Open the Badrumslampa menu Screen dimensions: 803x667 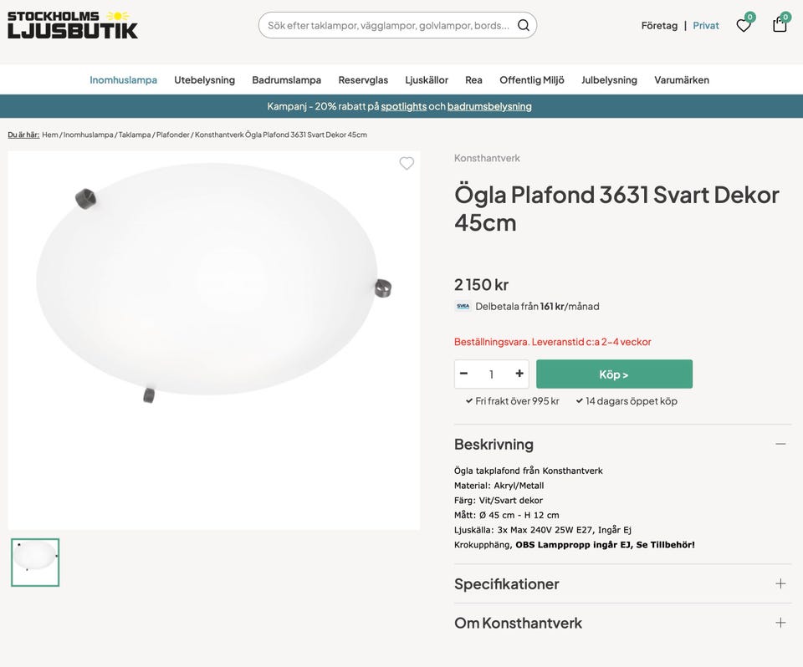click(x=286, y=80)
